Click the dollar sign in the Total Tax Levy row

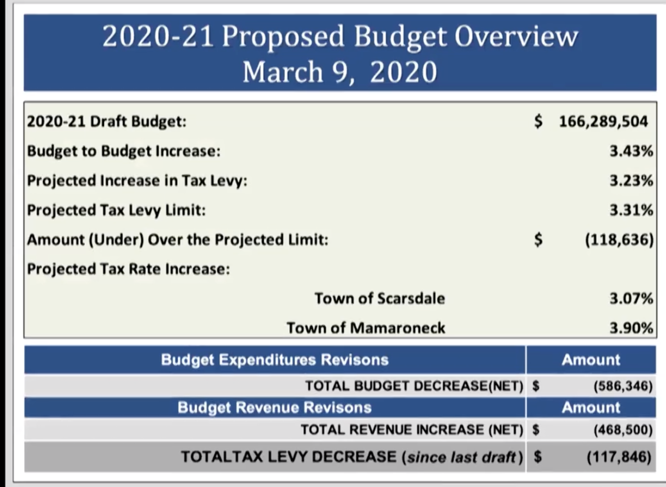(538, 457)
